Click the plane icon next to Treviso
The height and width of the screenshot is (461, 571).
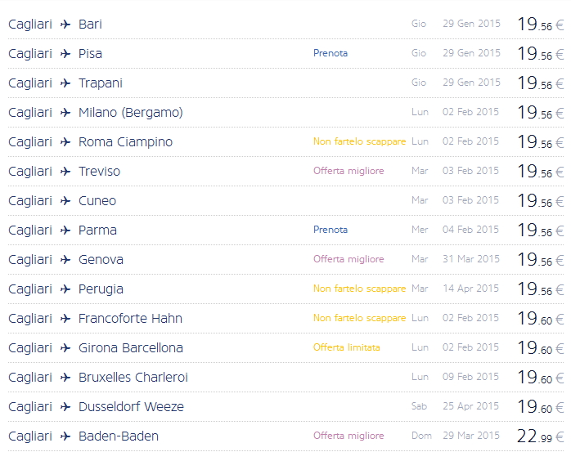click(65, 172)
